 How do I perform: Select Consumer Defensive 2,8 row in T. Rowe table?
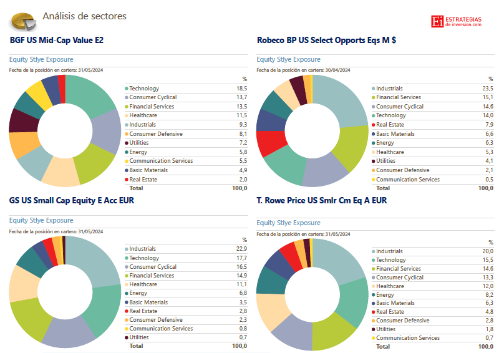click(x=433, y=321)
